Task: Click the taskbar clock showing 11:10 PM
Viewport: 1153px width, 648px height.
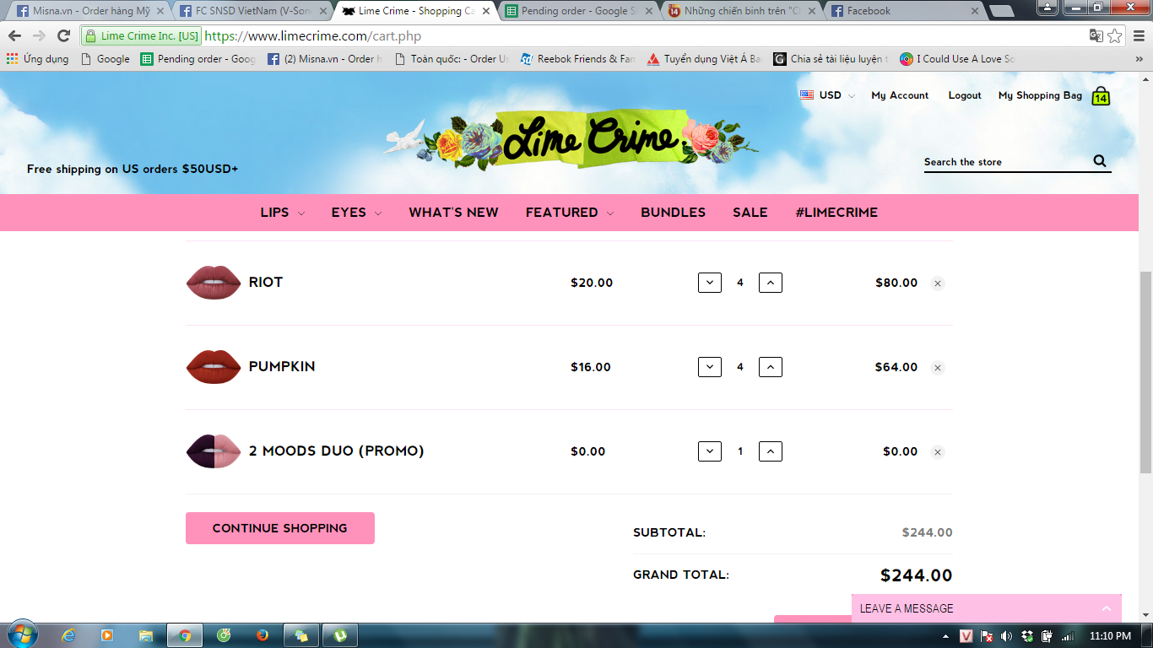Action: tap(1110, 636)
